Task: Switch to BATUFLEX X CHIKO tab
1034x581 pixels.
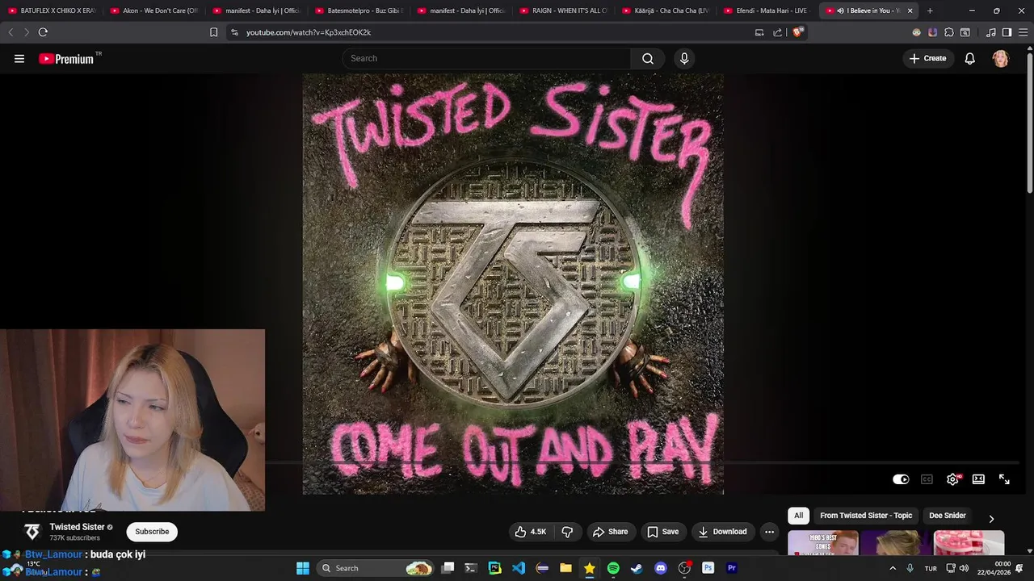Action: (52, 10)
